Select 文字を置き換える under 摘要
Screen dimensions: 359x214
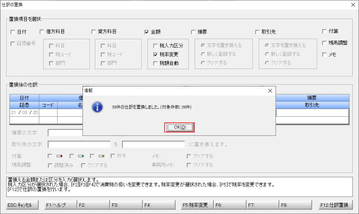tap(202, 45)
